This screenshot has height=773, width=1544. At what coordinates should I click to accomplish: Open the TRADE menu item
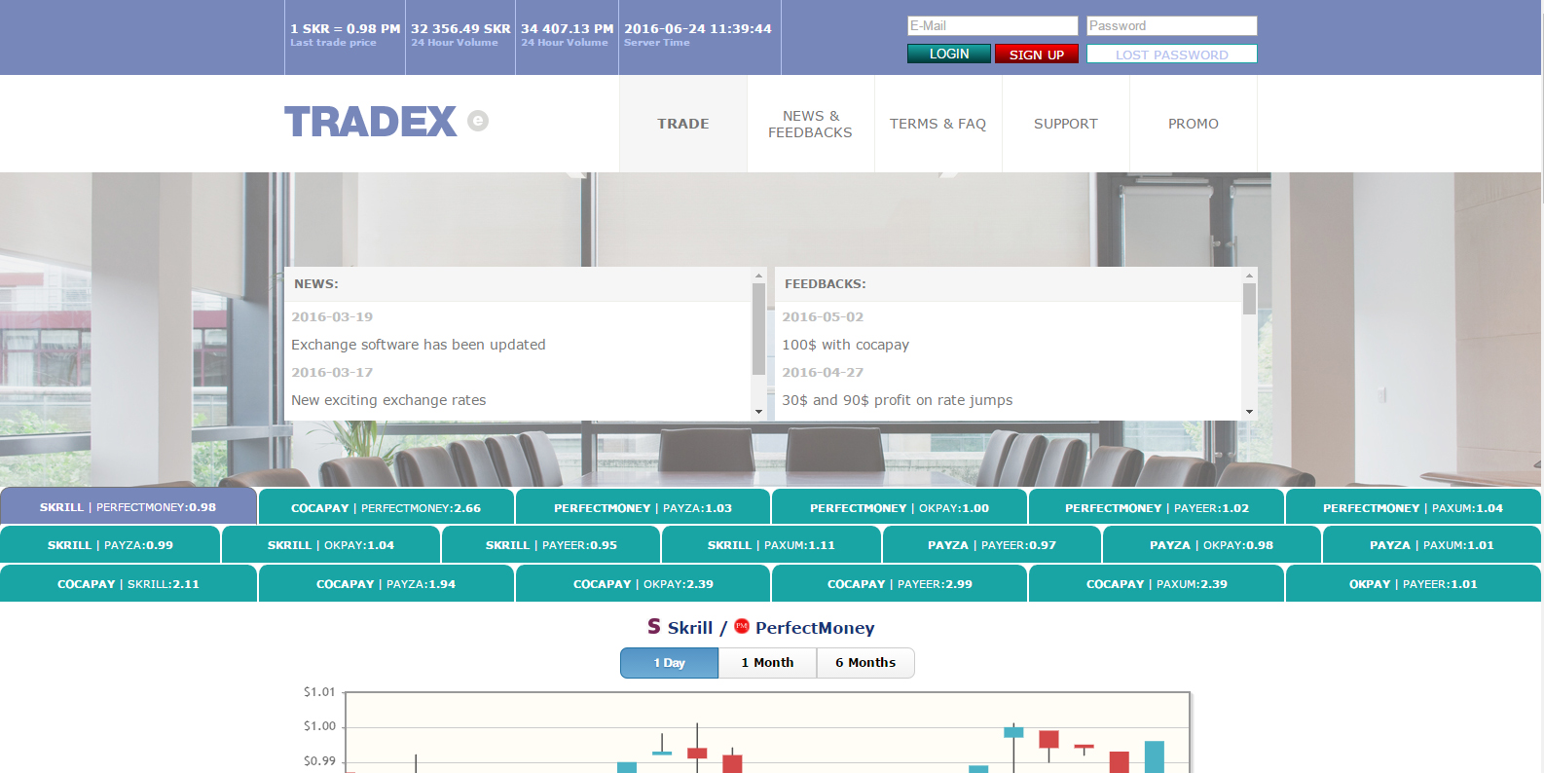[683, 124]
